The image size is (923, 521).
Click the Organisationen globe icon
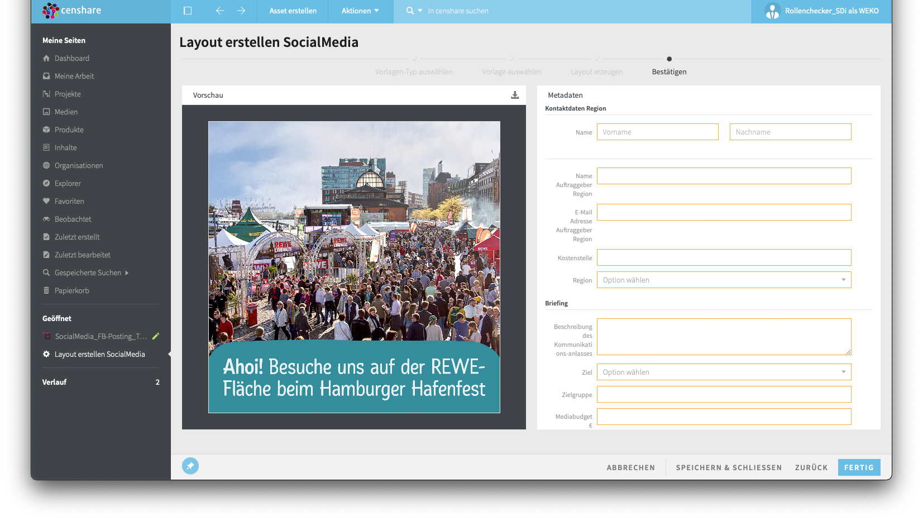click(x=46, y=165)
